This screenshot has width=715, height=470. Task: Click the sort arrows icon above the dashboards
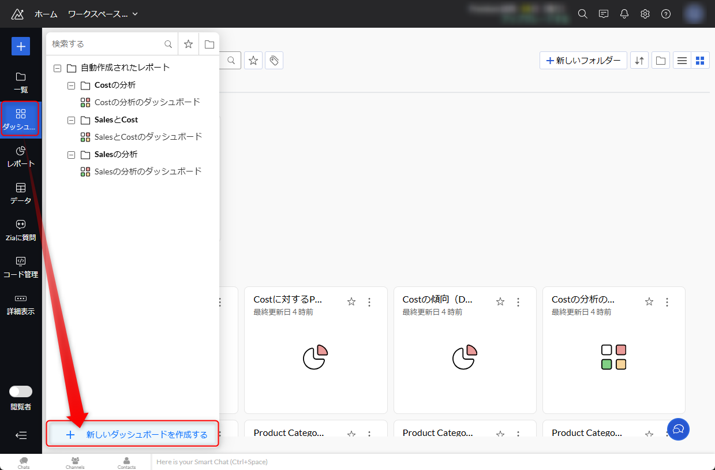click(x=639, y=60)
